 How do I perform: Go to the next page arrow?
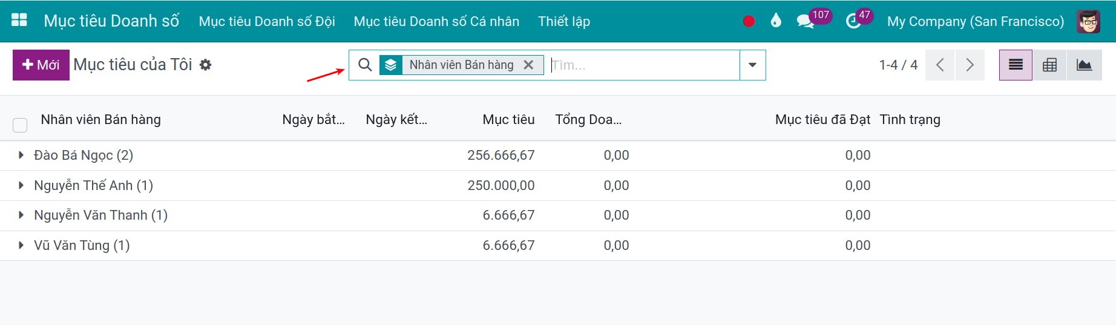tap(970, 65)
